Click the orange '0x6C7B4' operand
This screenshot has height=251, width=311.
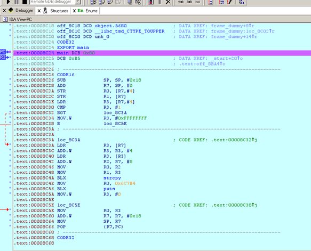[x=125, y=183]
